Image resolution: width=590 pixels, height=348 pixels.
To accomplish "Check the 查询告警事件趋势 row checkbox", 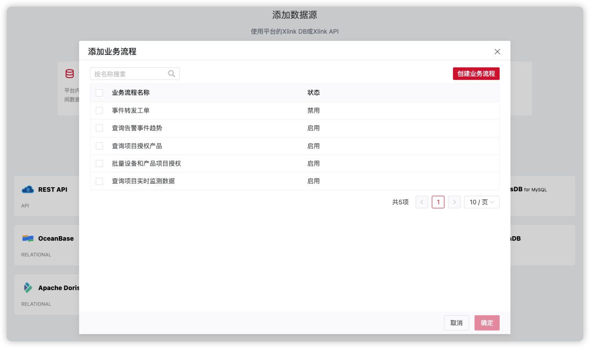I will click(x=100, y=128).
